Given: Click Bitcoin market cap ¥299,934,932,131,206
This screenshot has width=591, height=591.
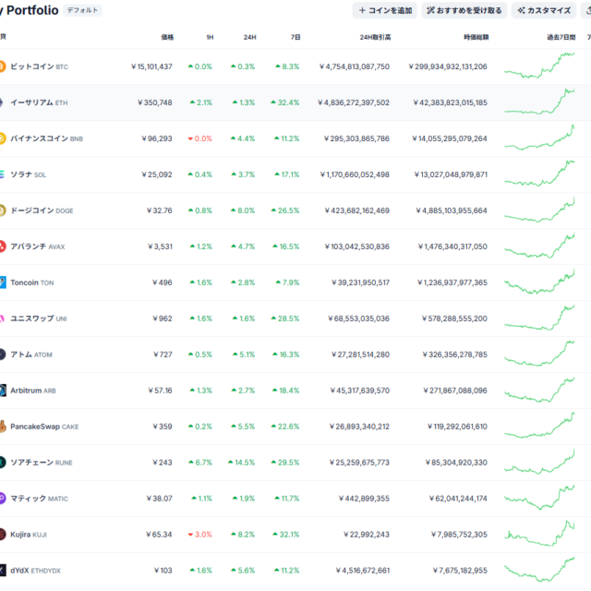Looking at the screenshot, I should [x=448, y=66].
